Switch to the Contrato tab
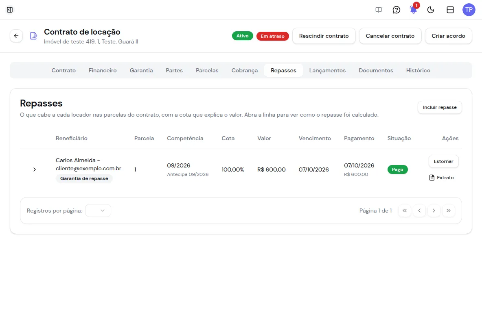The height and width of the screenshot is (317, 482). coord(64,70)
